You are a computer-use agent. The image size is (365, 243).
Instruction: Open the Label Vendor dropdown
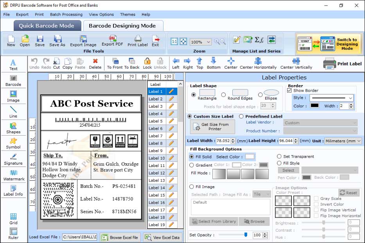[320, 123]
